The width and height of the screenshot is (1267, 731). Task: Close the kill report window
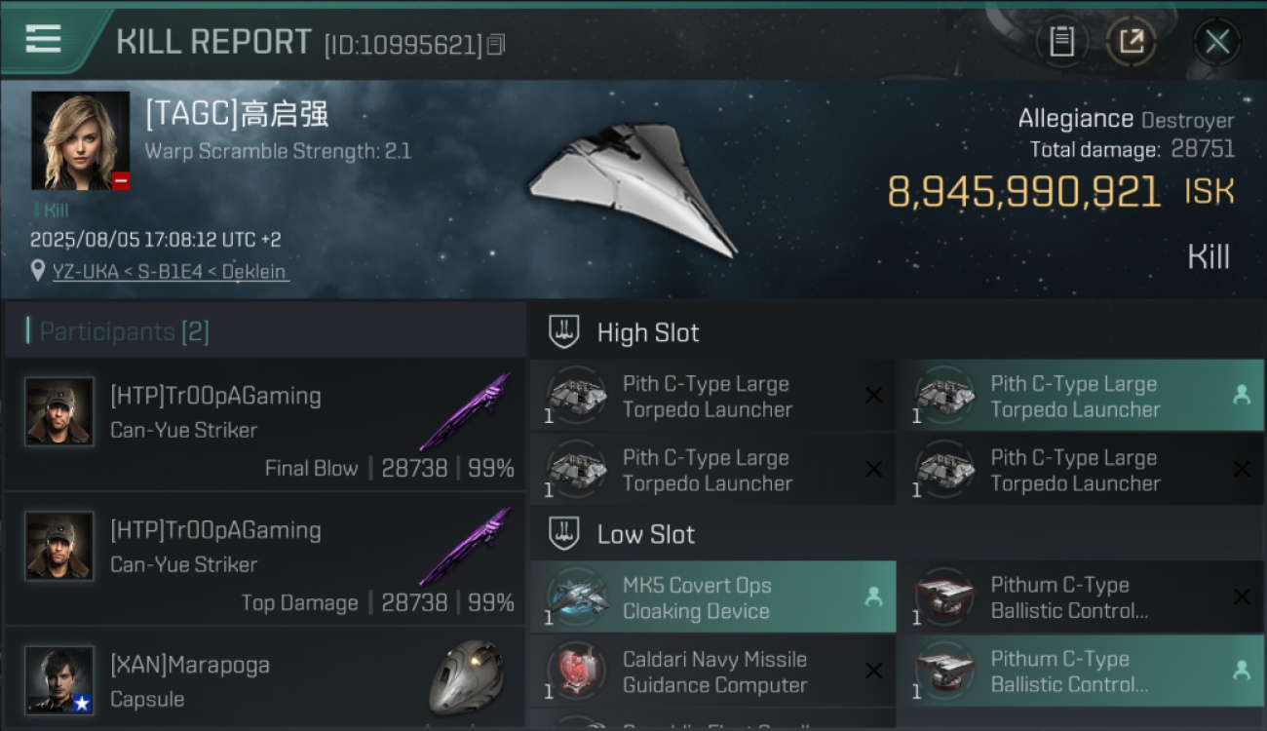point(1216,42)
